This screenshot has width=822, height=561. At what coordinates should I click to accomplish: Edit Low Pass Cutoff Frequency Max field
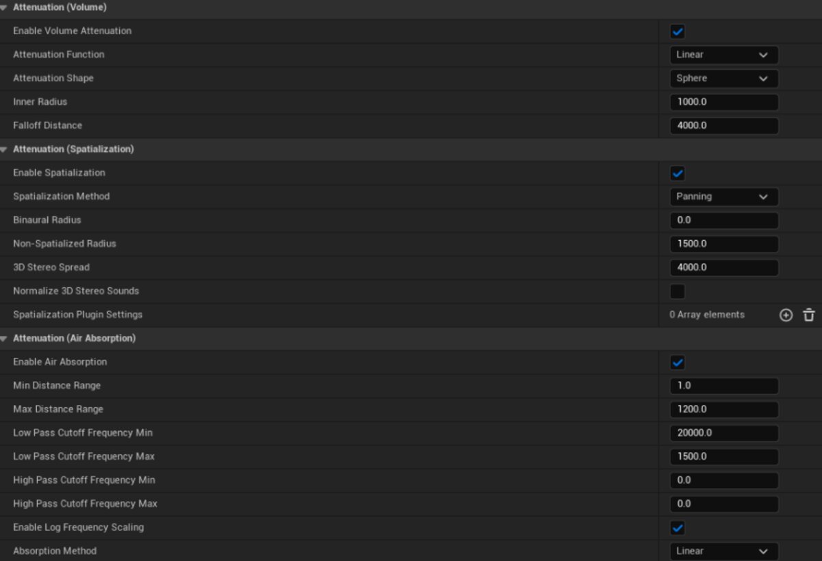pyautogui.click(x=723, y=457)
